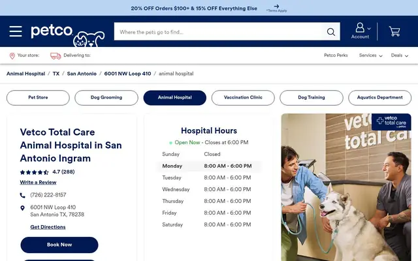The height and width of the screenshot is (261, 418).
Task: Click the search magnifier icon
Action: coord(331,32)
